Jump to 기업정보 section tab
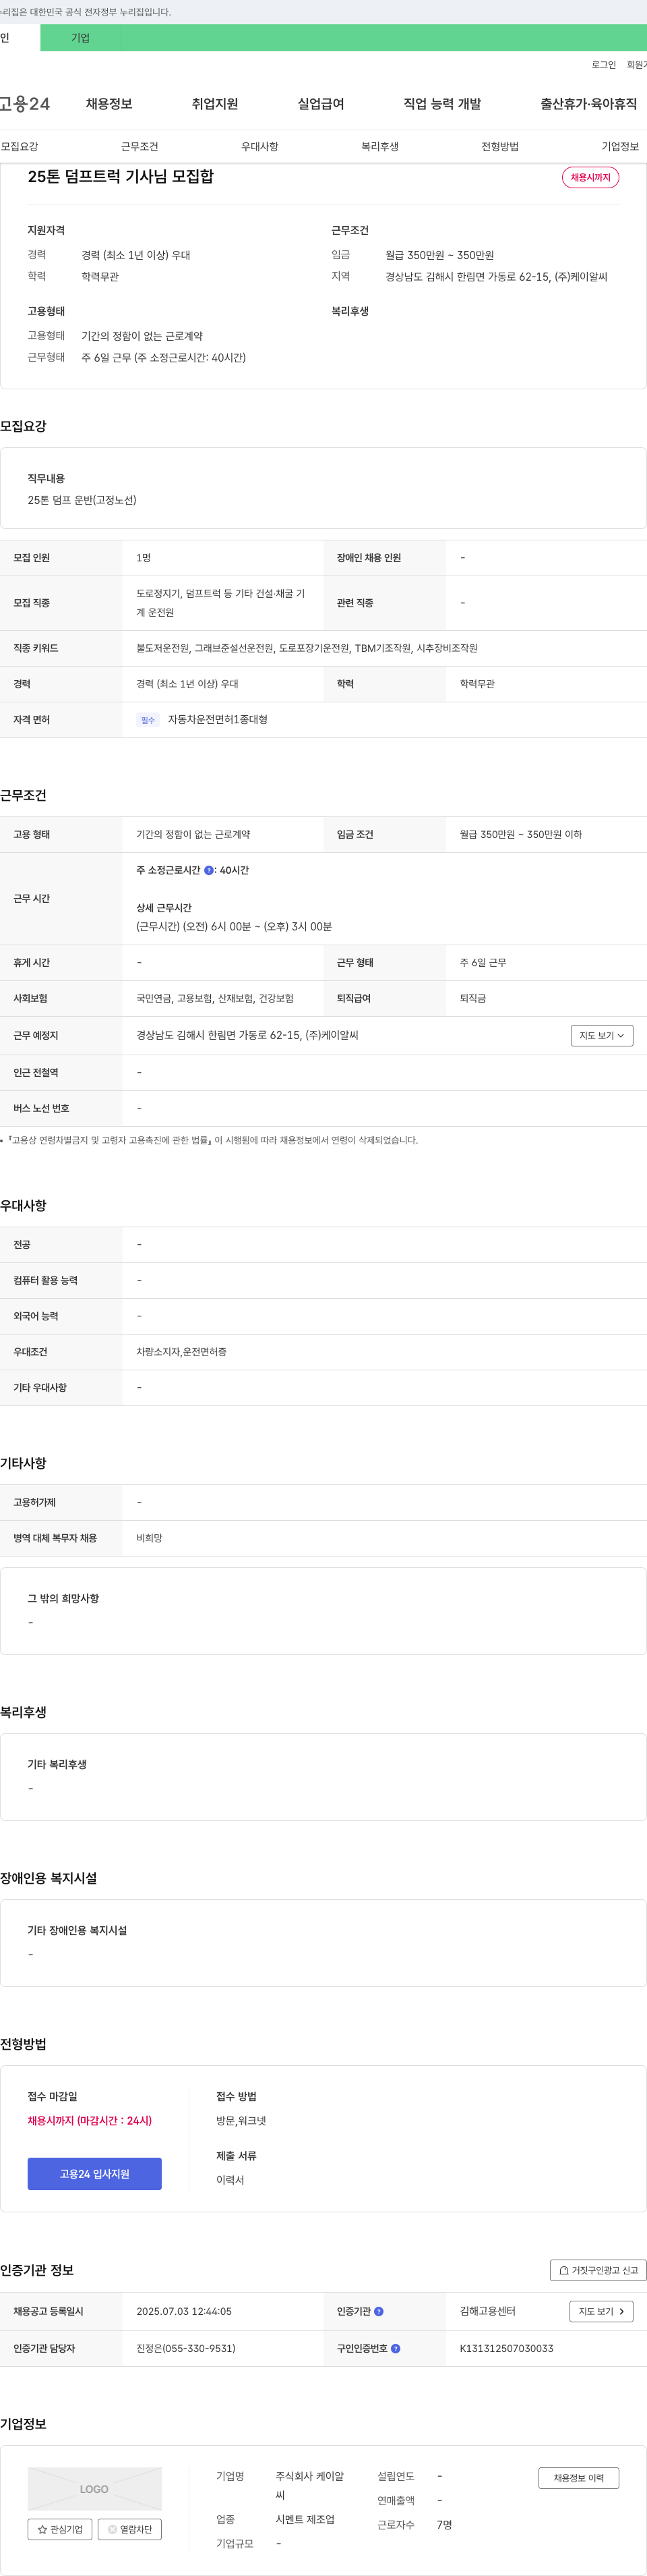647x2576 pixels. coord(620,147)
